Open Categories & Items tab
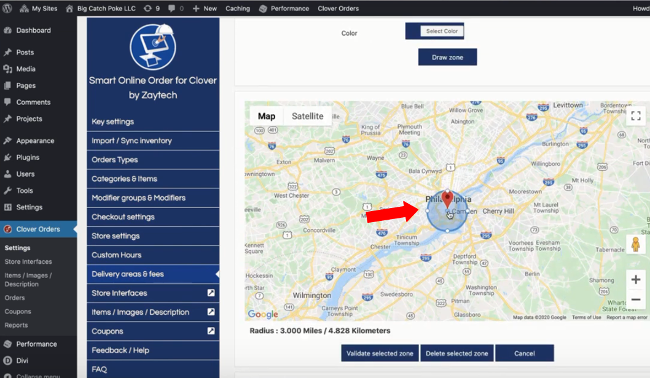The height and width of the screenshot is (378, 650). click(153, 179)
